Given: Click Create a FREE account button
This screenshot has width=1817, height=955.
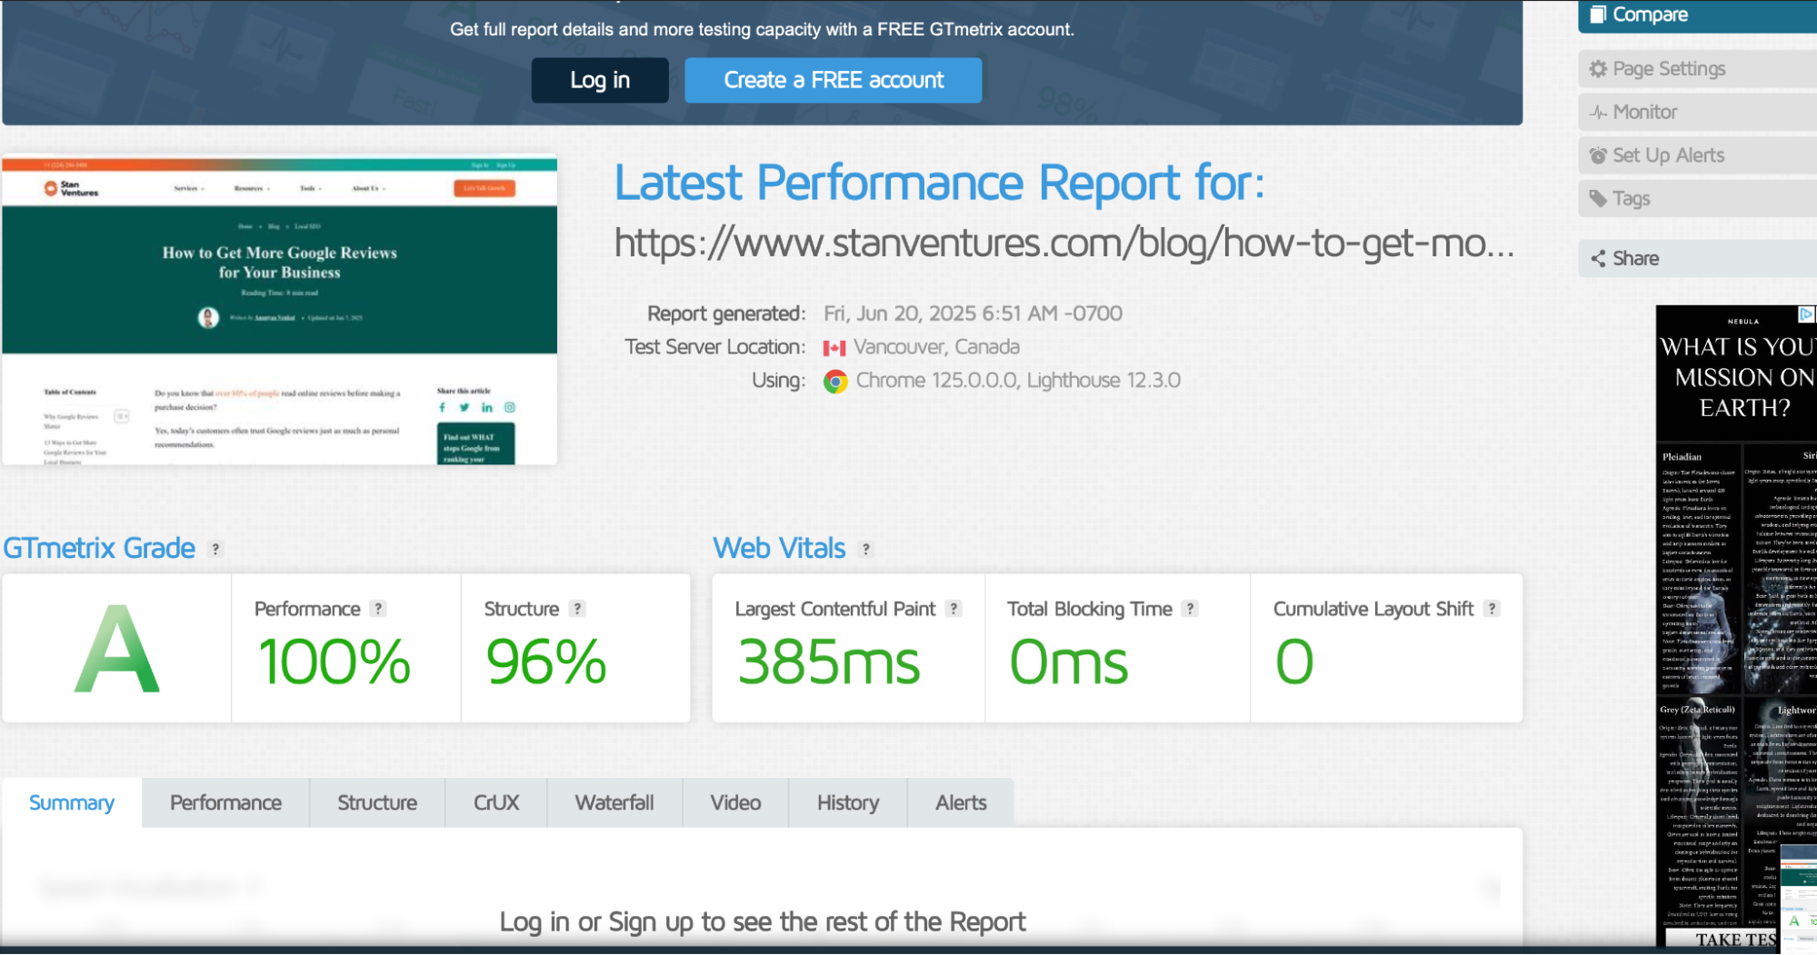Looking at the screenshot, I should [x=833, y=81].
